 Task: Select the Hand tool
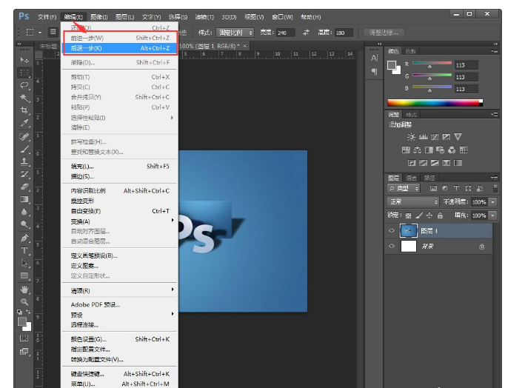[24, 289]
